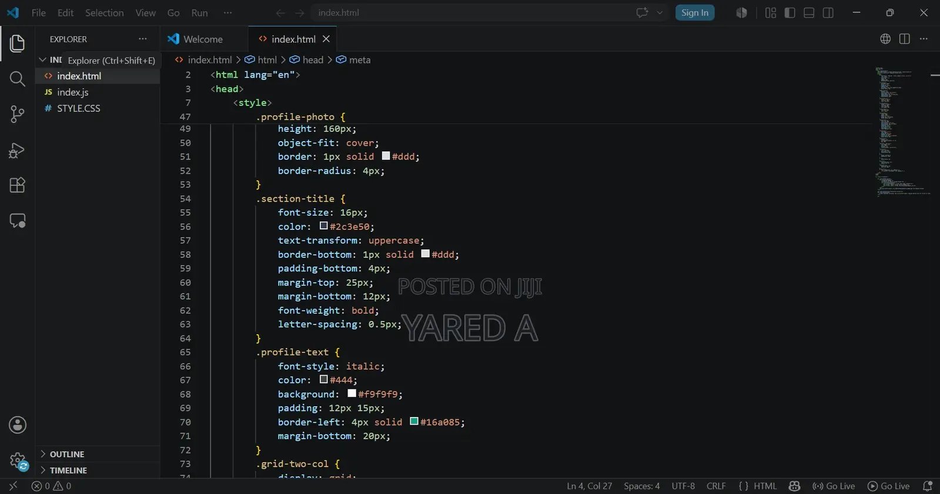
Task: Open the Explorer view in activity bar
Action: (x=17, y=43)
